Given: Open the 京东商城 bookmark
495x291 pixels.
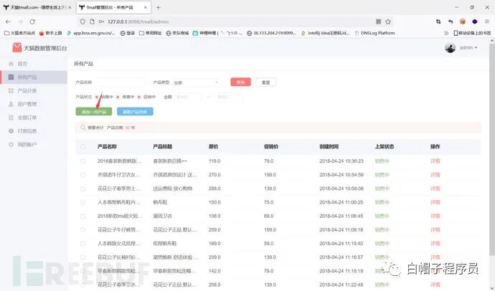Looking at the screenshot, I should tap(177, 33).
